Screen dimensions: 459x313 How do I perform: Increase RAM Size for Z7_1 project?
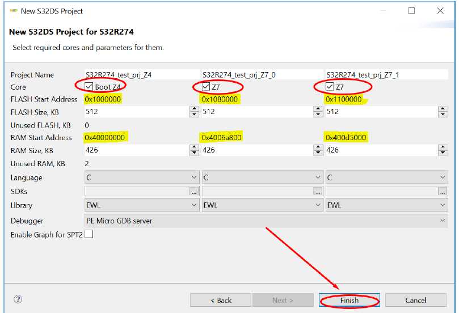point(443,147)
